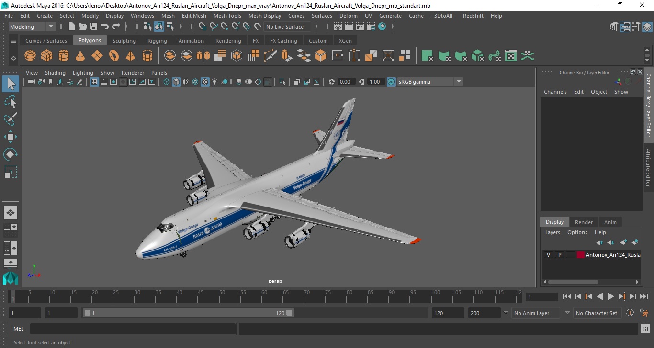Toggle the viewport grid display

(94, 82)
